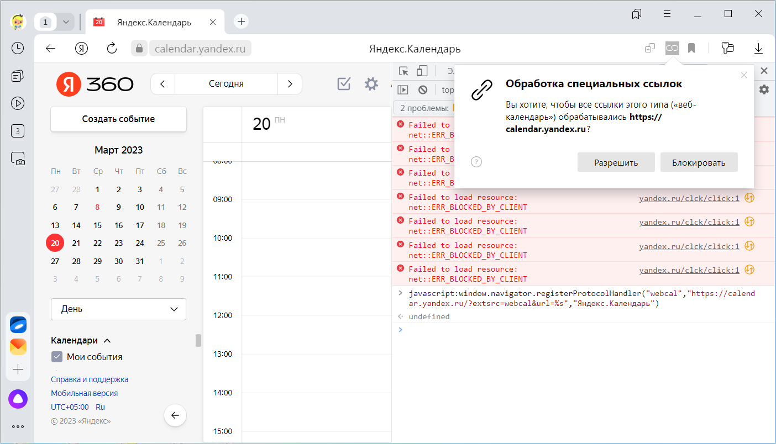Click the console input prompt line
The image size is (776, 444).
(x=584, y=330)
